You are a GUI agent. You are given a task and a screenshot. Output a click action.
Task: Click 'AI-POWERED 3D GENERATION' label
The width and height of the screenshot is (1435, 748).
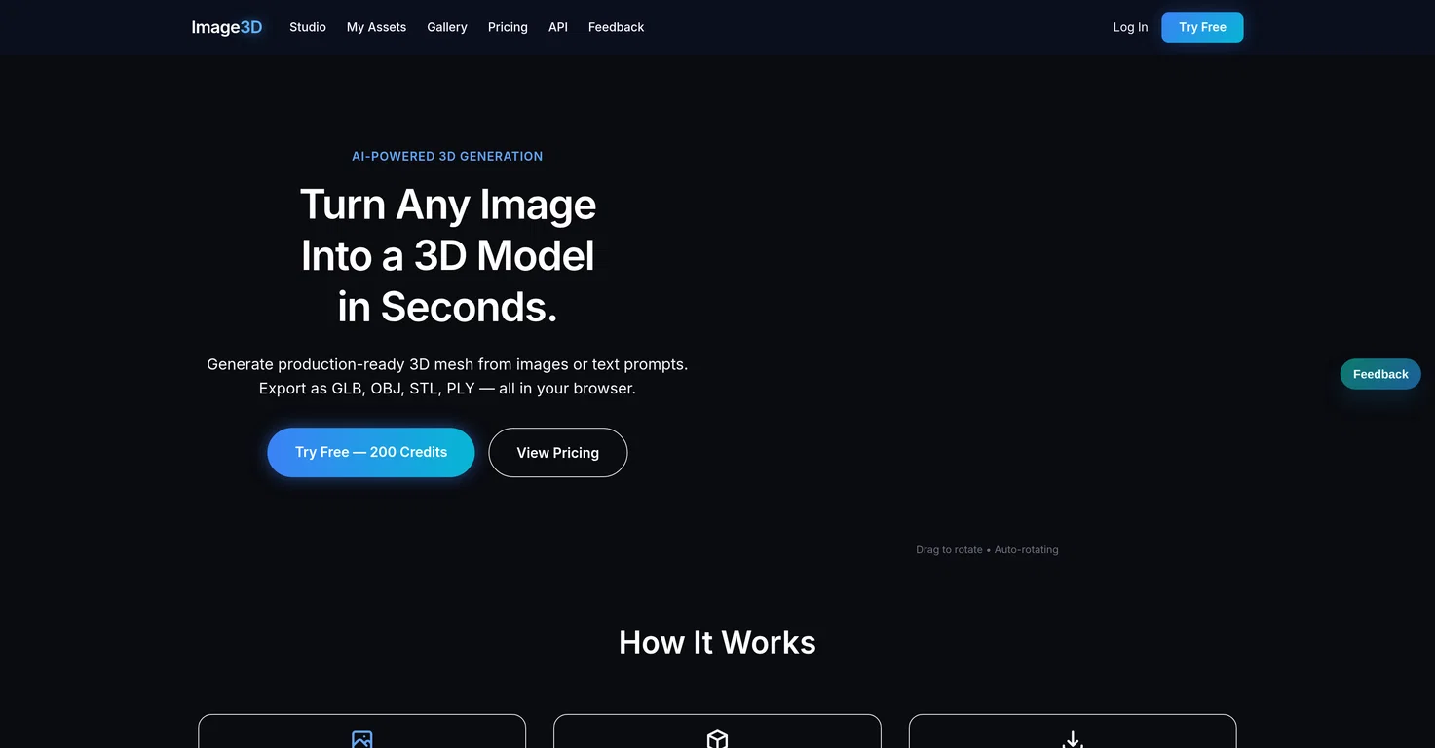tap(447, 156)
